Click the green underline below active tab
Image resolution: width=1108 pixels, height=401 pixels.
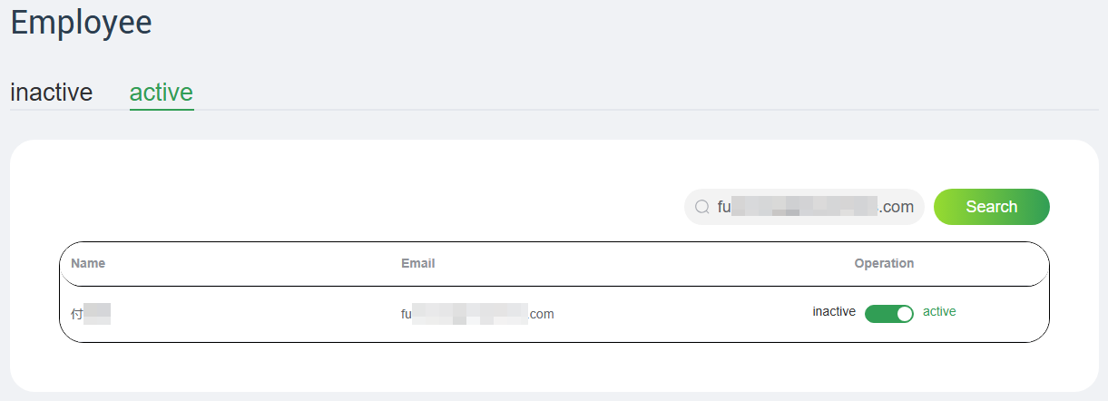tap(162, 109)
